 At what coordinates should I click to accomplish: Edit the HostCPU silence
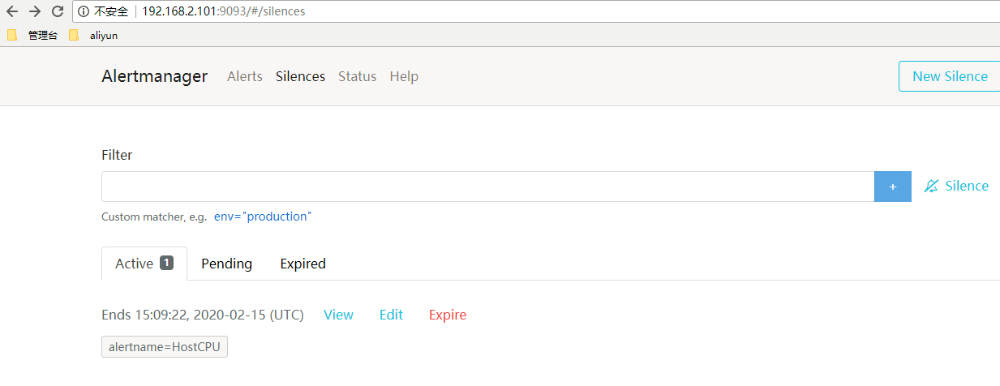coord(391,315)
